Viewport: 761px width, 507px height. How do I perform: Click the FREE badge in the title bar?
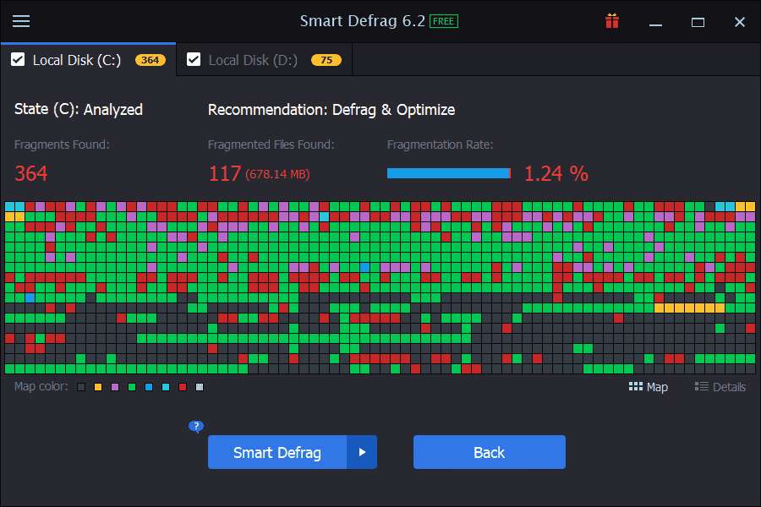(442, 21)
